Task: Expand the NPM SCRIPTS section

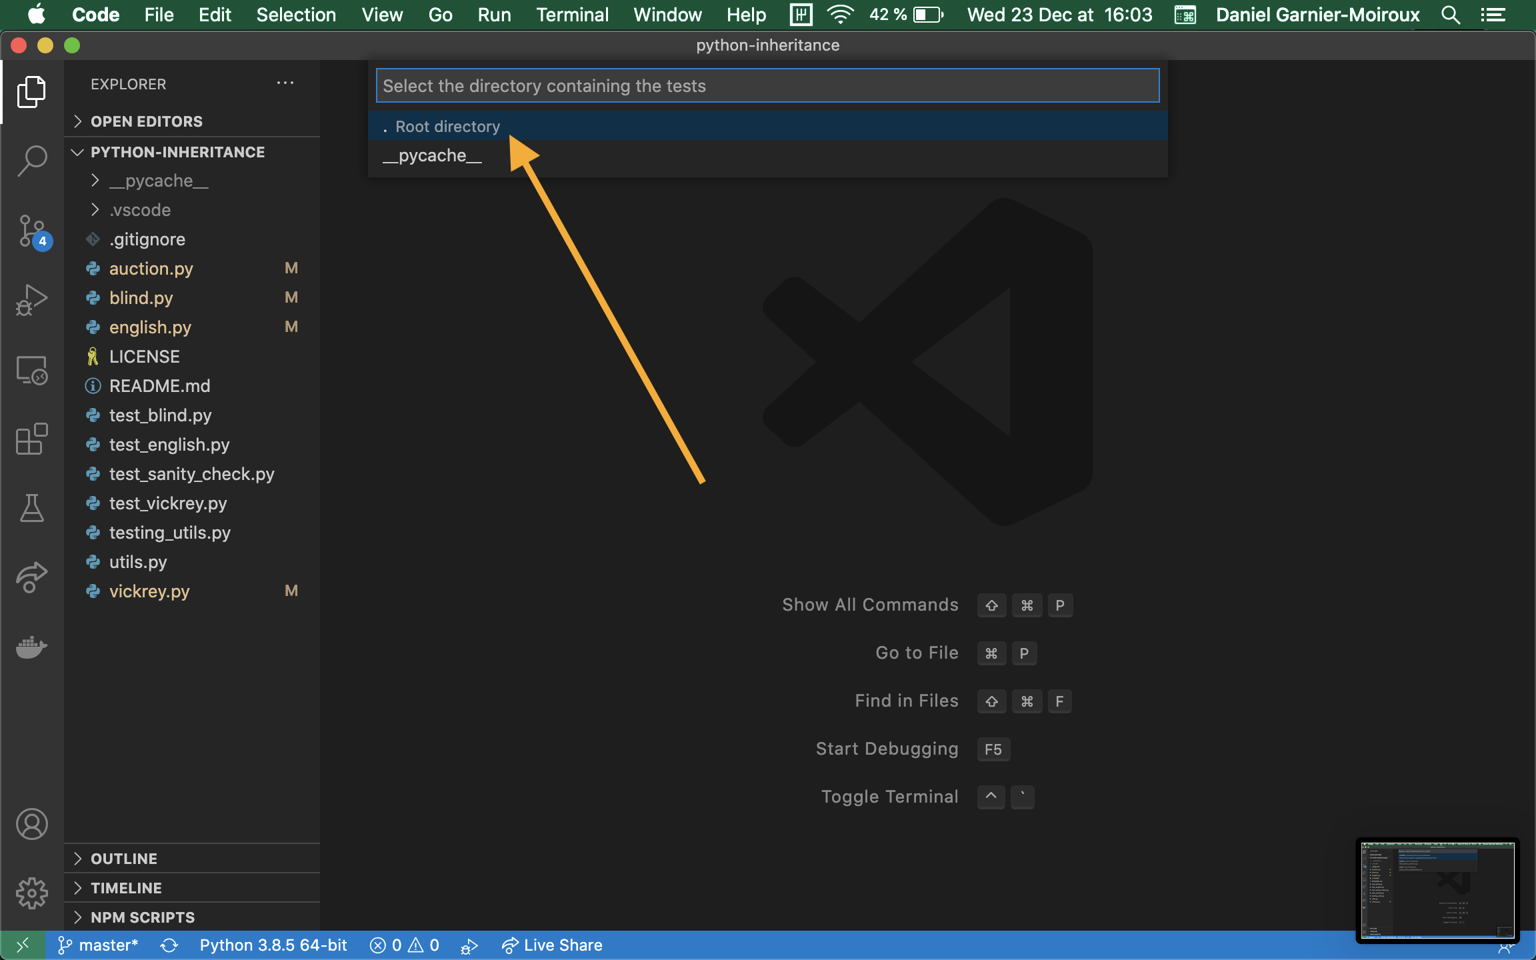Action: [x=143, y=917]
